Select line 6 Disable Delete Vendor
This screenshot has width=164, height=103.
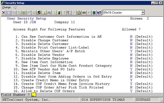pyautogui.click(x=40, y=55)
